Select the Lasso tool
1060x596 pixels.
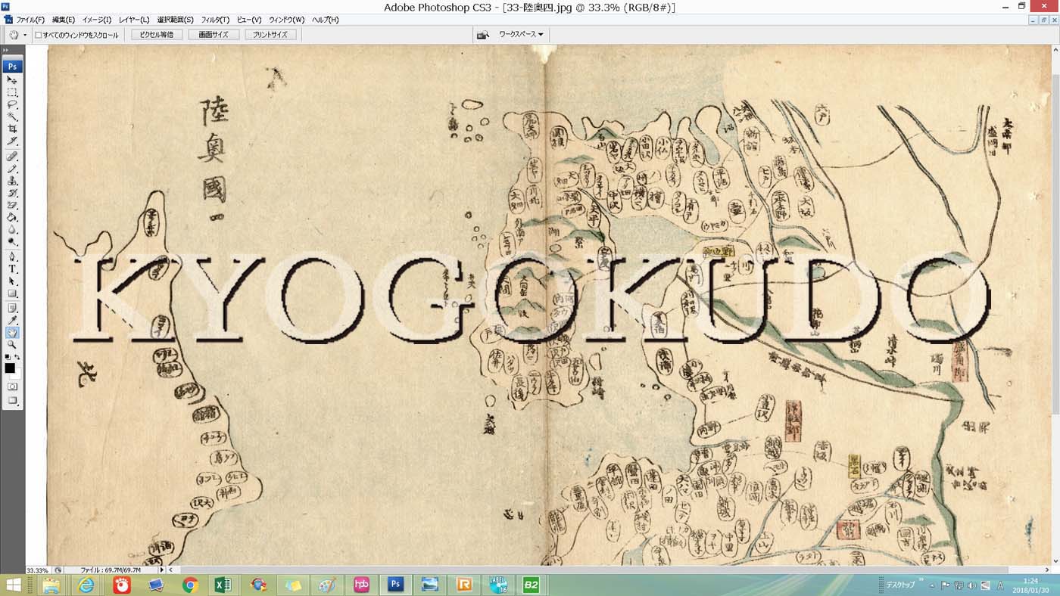click(12, 104)
